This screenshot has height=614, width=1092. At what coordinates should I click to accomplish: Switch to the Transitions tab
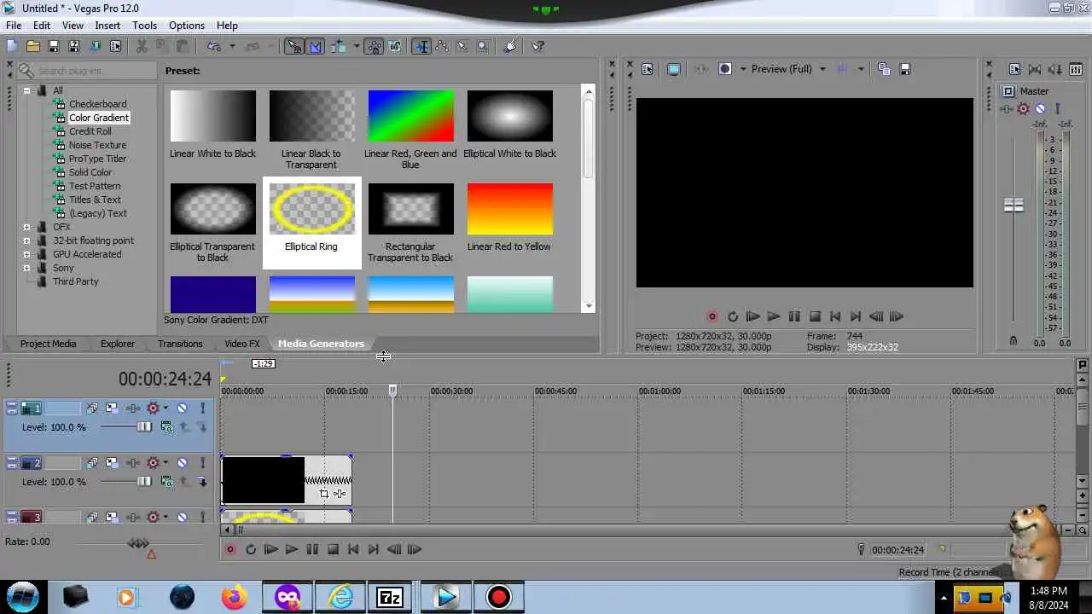coord(180,344)
